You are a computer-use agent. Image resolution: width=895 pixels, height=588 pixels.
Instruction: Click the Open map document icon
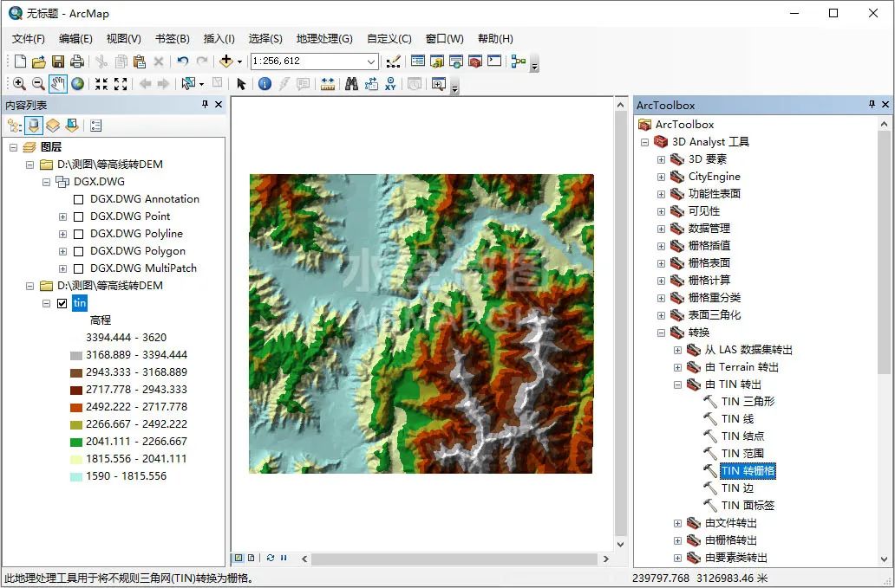39,61
